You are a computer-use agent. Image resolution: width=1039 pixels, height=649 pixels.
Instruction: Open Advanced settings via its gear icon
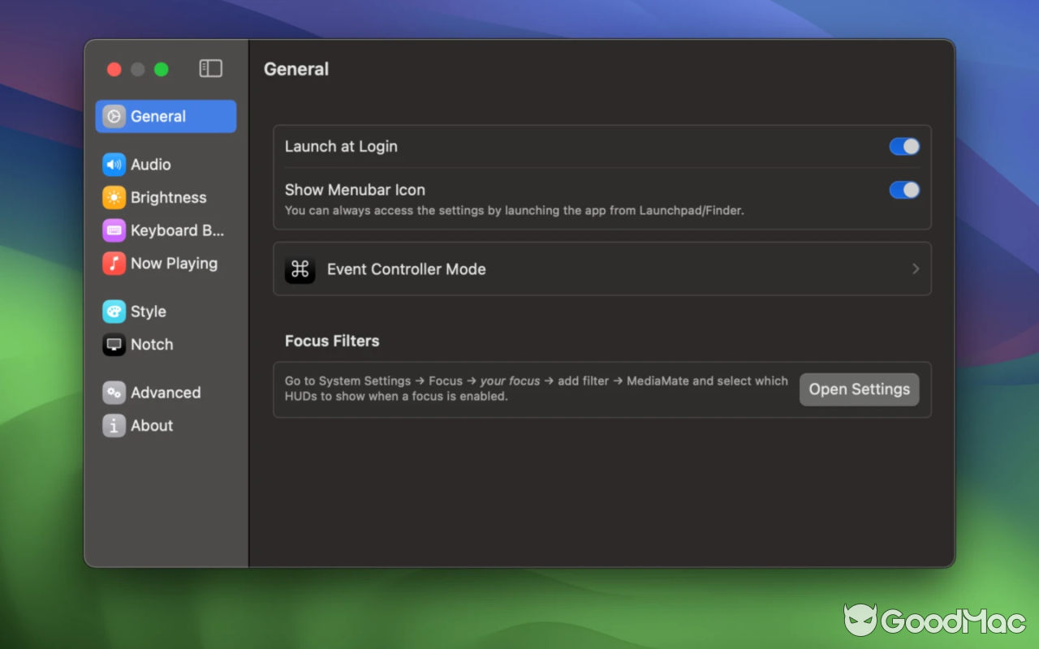point(113,392)
